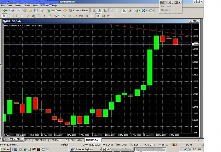Expand hidden system tray icons chevron
Viewport: 221px width, 152px height.
tap(181, 150)
